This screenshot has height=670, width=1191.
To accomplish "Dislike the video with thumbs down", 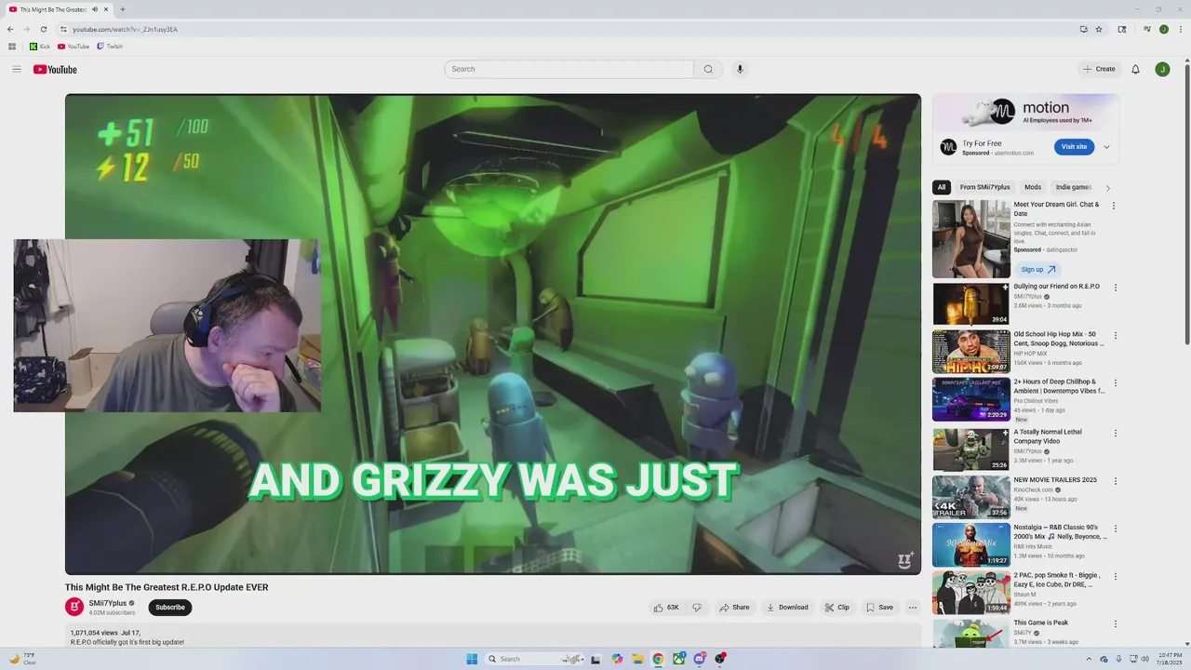I will pyautogui.click(x=697, y=608).
